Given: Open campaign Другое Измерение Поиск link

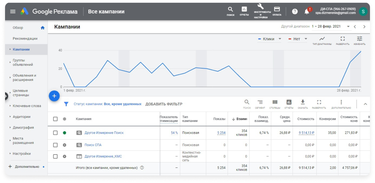Looking at the screenshot, I should click(104, 133).
